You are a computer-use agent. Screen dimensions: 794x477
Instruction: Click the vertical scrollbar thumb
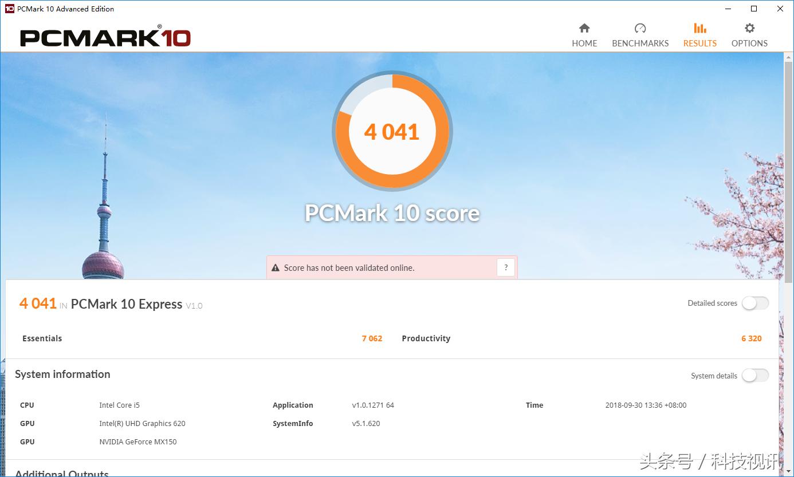788,172
